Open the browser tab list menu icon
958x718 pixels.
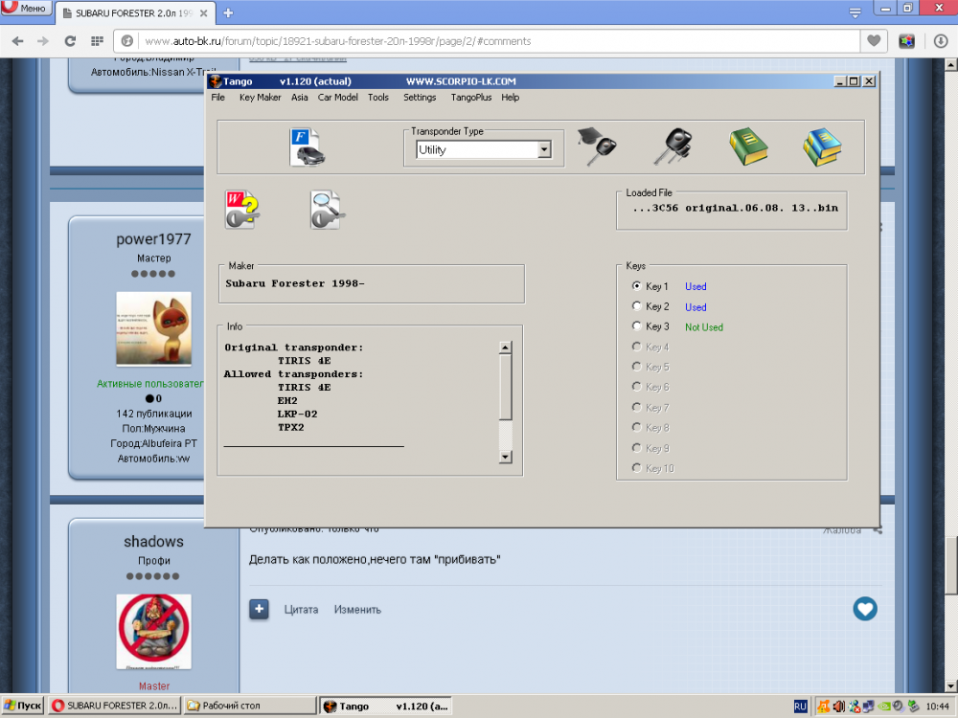point(855,12)
